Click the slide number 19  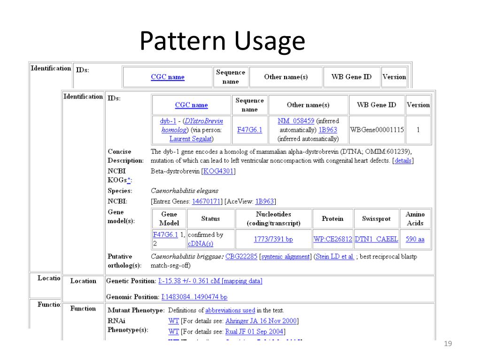(x=448, y=344)
